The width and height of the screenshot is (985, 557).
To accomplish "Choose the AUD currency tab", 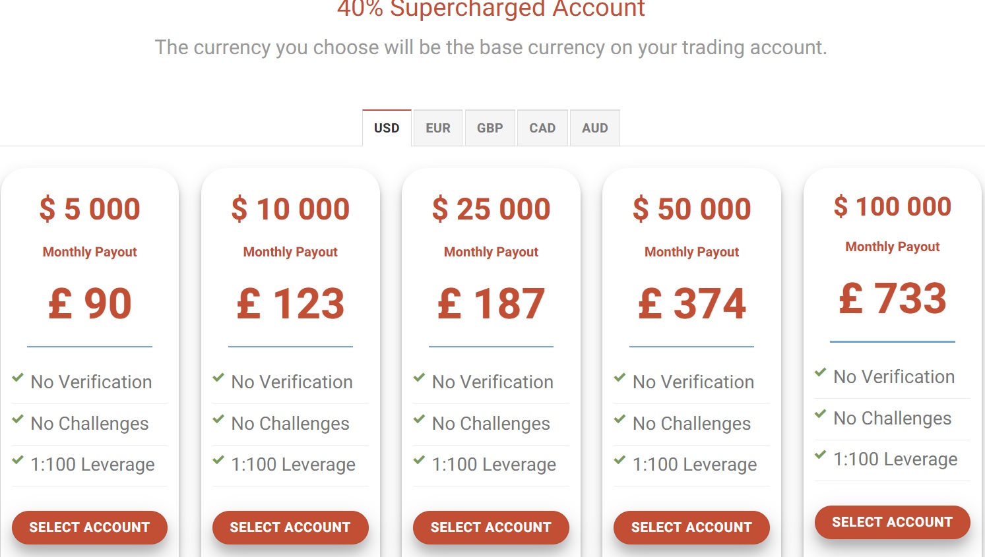I will coord(595,128).
